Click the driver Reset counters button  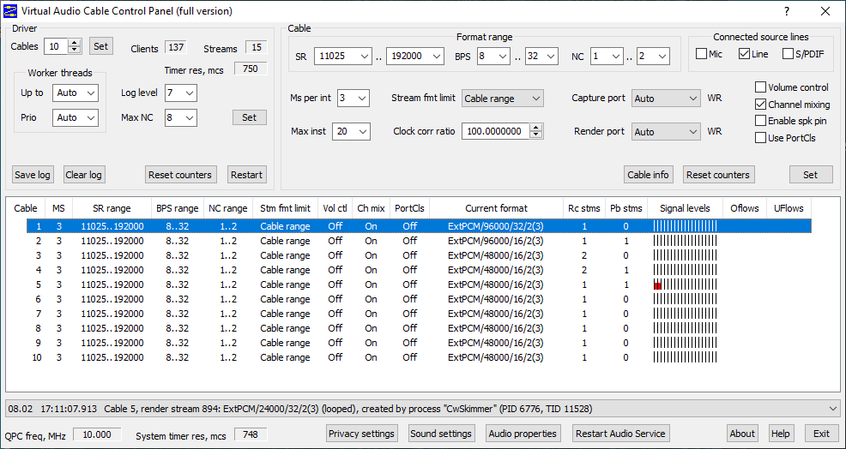[x=181, y=175]
